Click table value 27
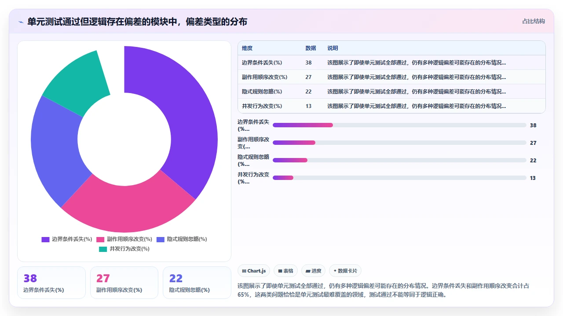 click(308, 77)
